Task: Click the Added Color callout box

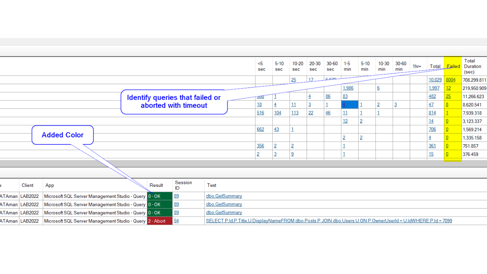Action: (62, 135)
